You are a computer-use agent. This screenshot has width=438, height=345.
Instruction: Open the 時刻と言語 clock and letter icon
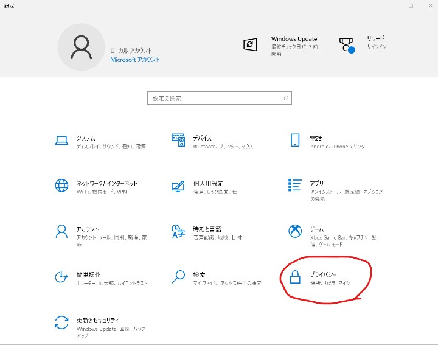(178, 231)
